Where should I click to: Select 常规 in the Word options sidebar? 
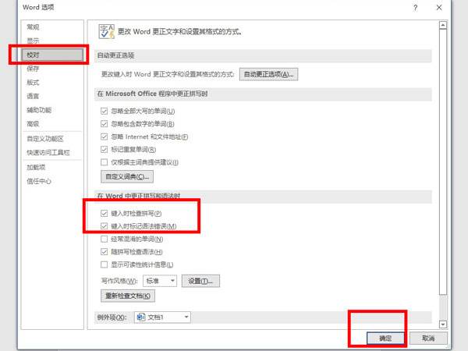click(33, 27)
